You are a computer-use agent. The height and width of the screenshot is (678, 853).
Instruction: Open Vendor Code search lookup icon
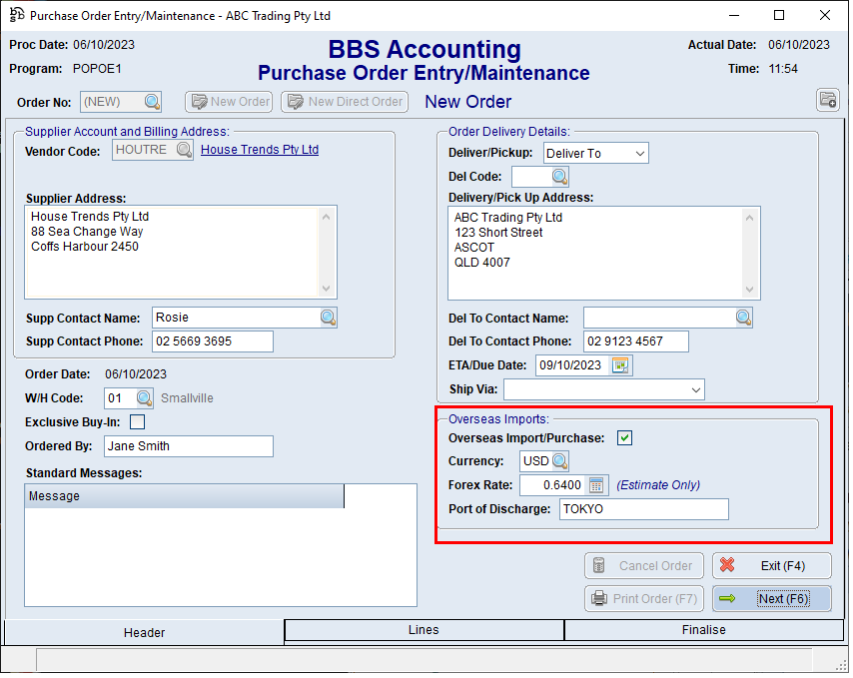pos(184,150)
